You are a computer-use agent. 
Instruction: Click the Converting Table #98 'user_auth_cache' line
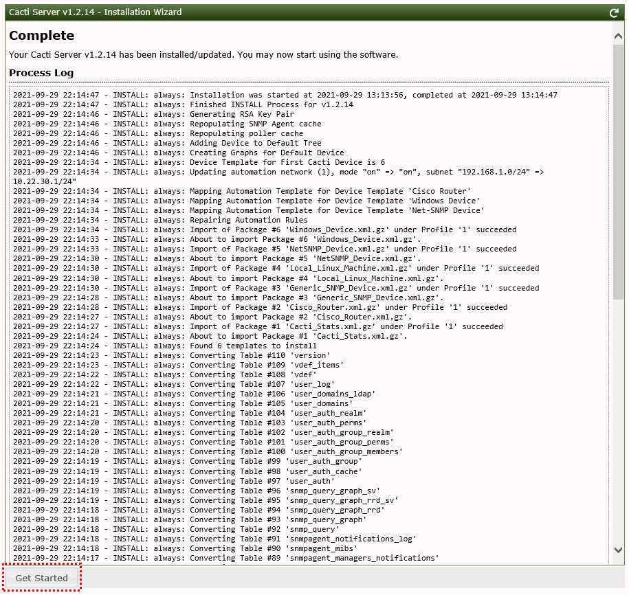click(x=188, y=472)
